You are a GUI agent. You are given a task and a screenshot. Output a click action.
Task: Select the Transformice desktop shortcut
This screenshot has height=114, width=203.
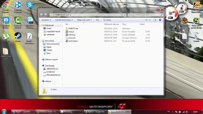[184, 22]
